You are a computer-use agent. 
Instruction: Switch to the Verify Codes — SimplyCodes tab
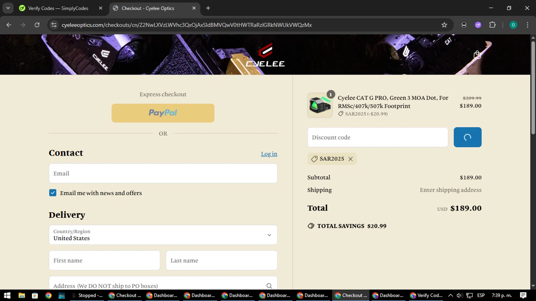pos(59,8)
